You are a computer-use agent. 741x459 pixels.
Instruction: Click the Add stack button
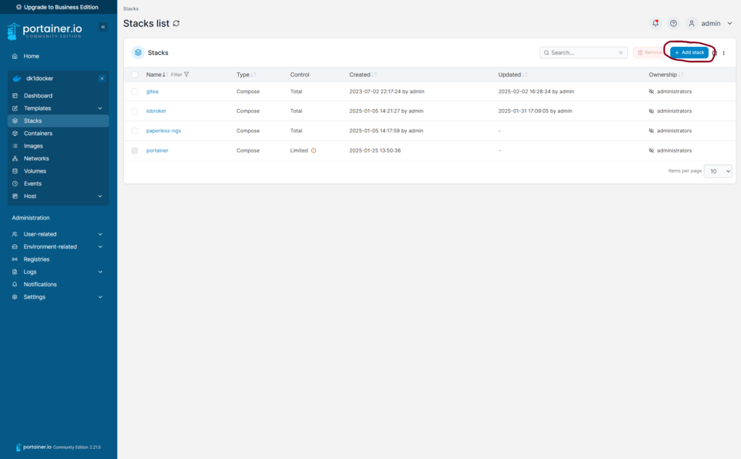click(689, 53)
